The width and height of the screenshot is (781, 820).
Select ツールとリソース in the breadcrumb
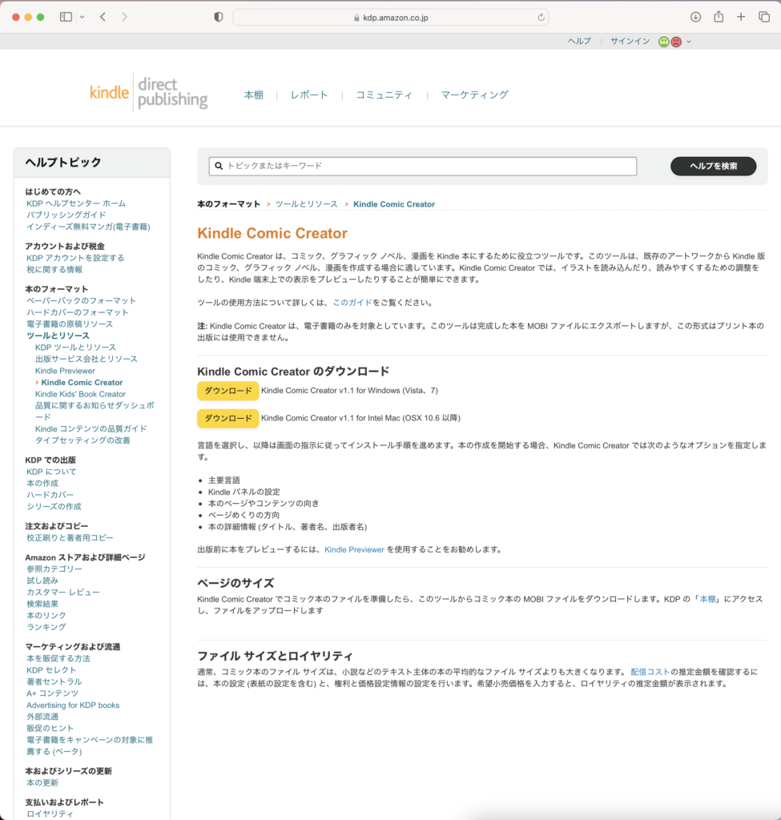[307, 204]
